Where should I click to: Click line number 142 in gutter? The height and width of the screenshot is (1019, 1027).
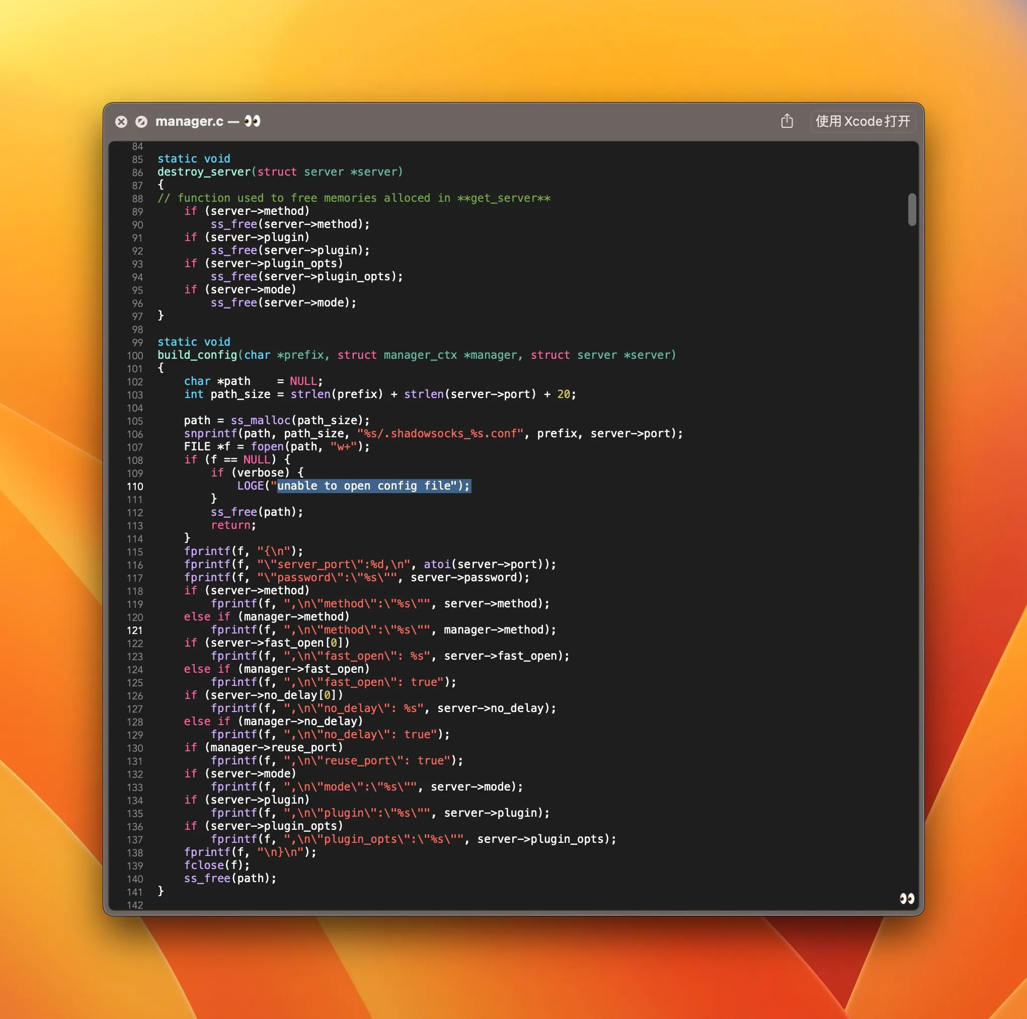point(135,905)
